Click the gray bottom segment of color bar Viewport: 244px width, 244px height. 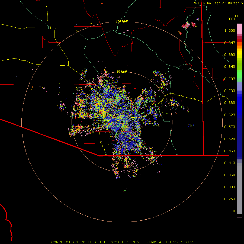click(239, 188)
